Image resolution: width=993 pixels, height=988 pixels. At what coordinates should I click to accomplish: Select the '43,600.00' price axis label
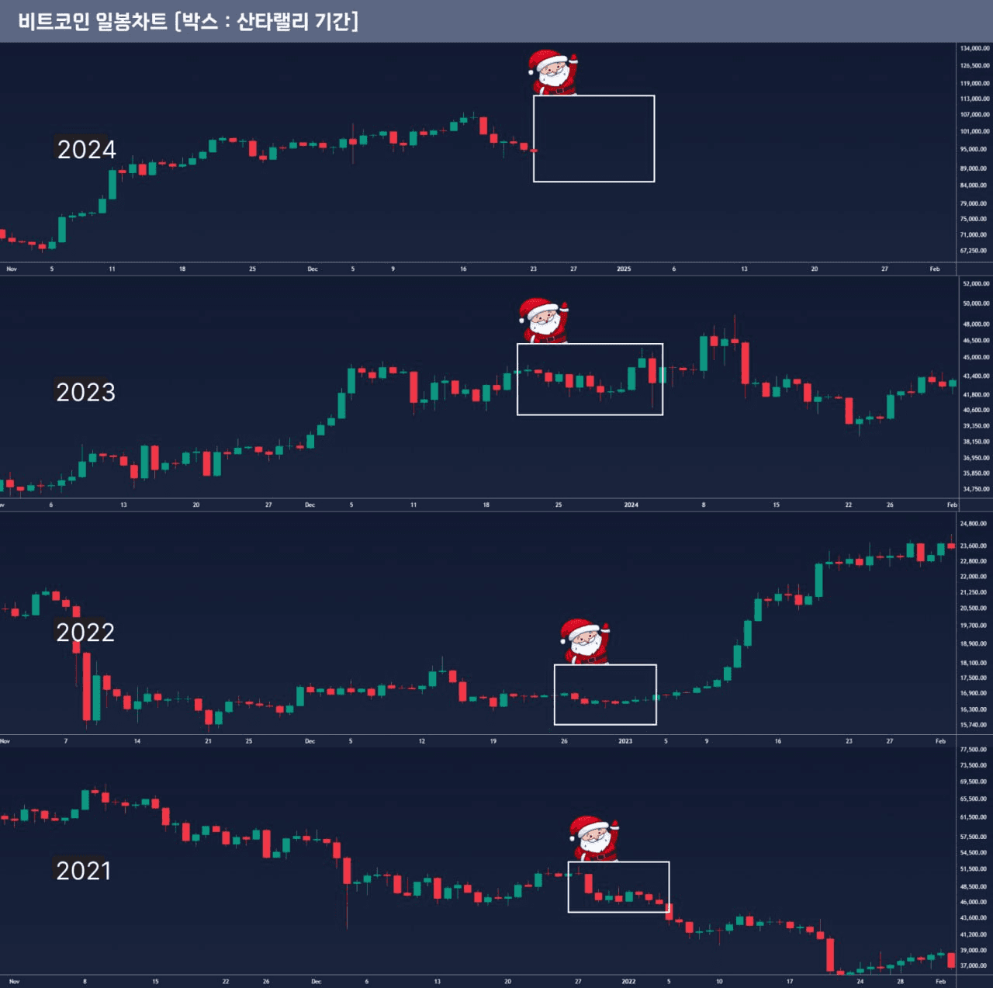[x=974, y=917]
